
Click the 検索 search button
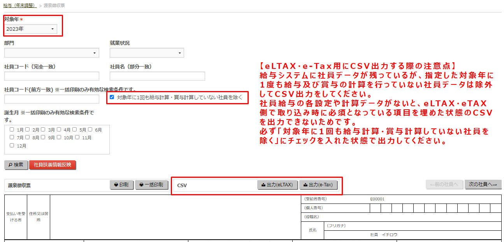pyautogui.click(x=16, y=165)
